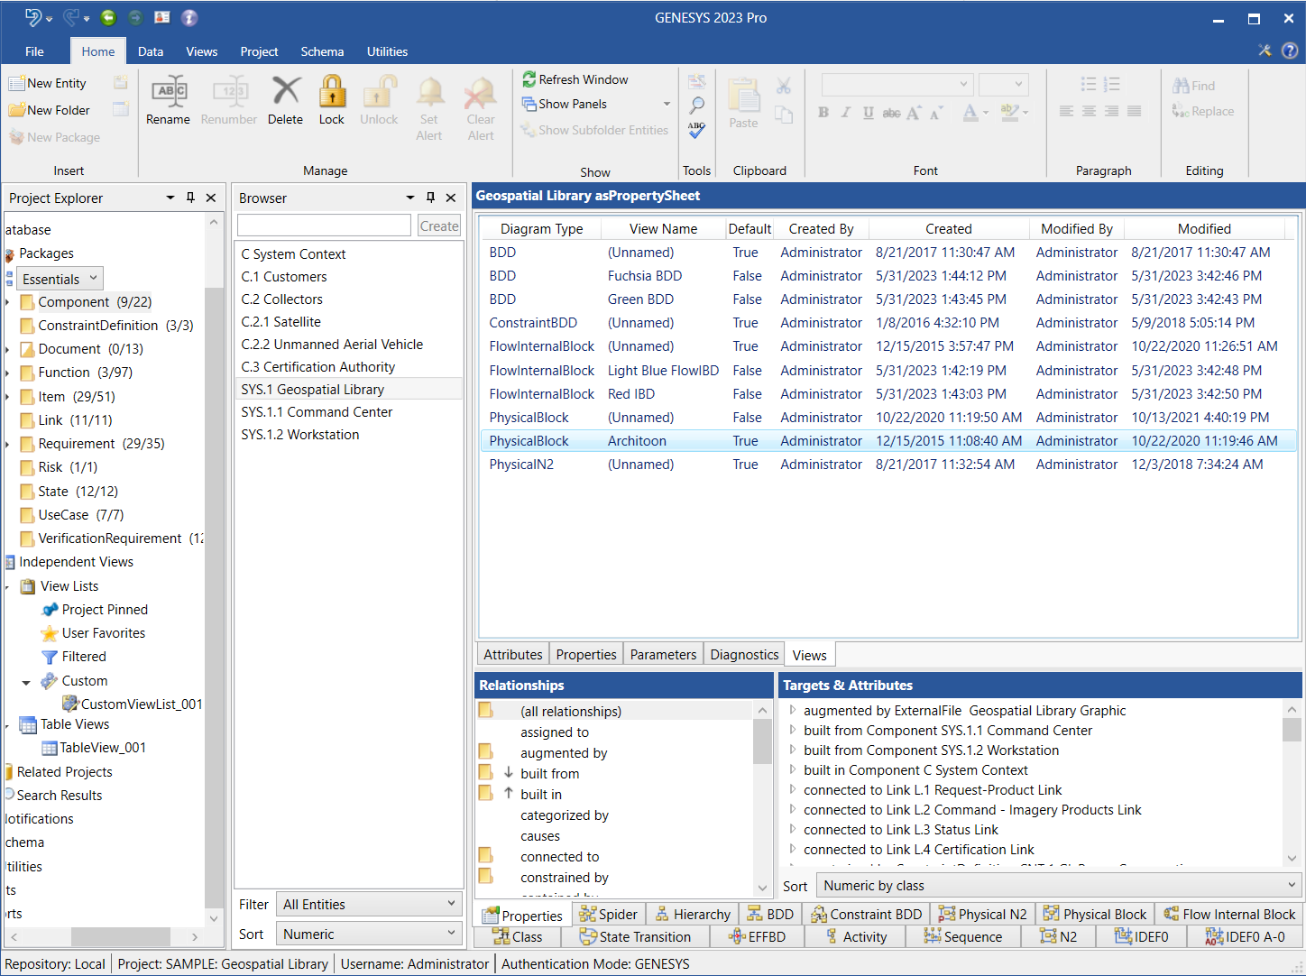Toggle the 'built from' relationship folder

click(486, 772)
